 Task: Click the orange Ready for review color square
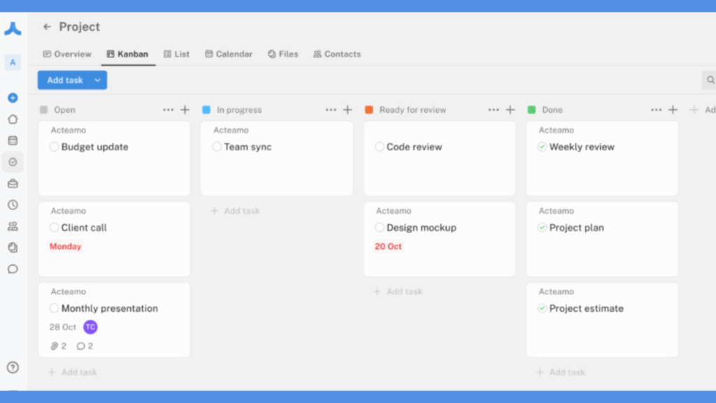(369, 110)
